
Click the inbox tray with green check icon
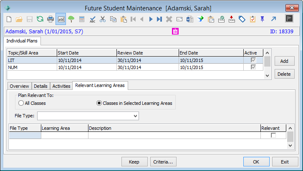222,19
